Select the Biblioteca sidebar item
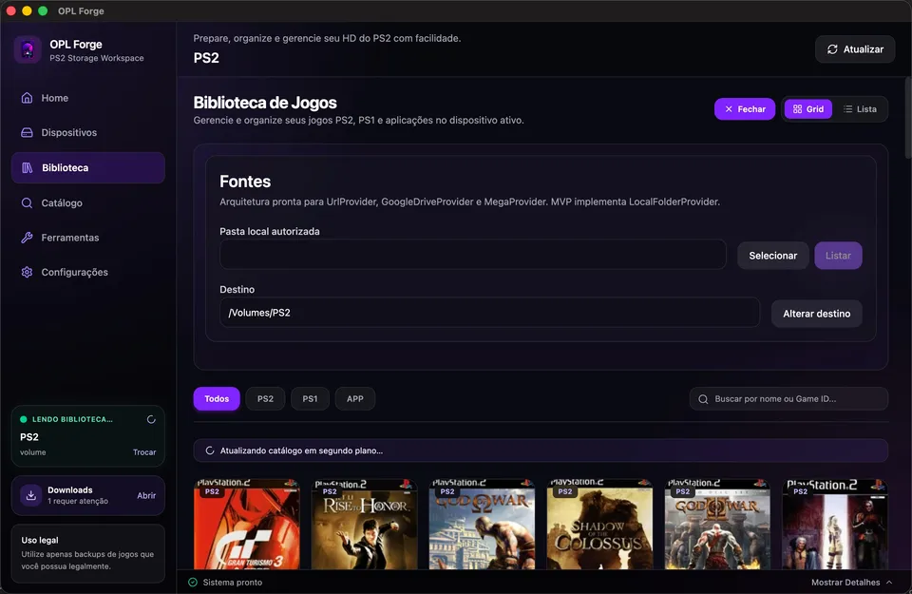This screenshot has width=912, height=594. click(87, 167)
